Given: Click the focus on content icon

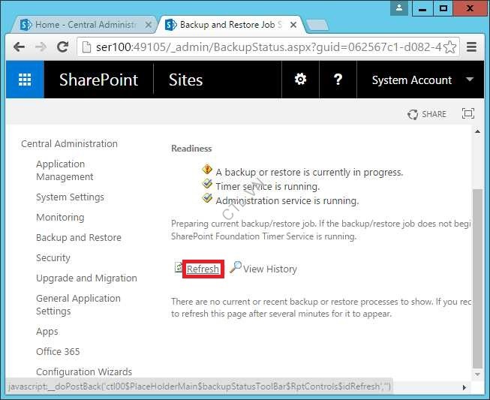Looking at the screenshot, I should (x=467, y=113).
